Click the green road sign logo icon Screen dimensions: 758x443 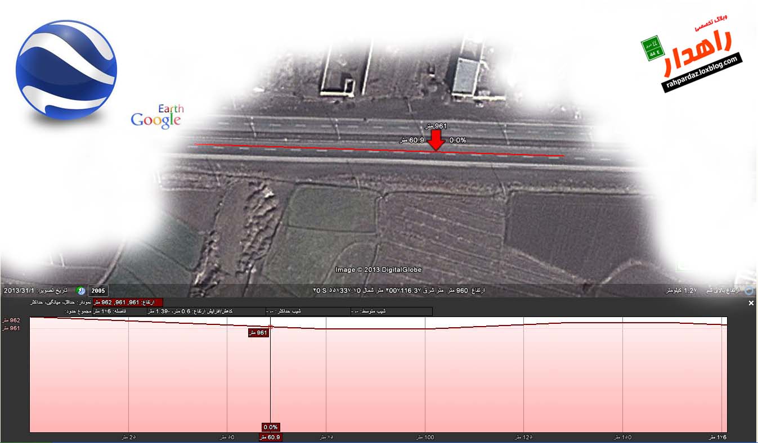coord(653,48)
